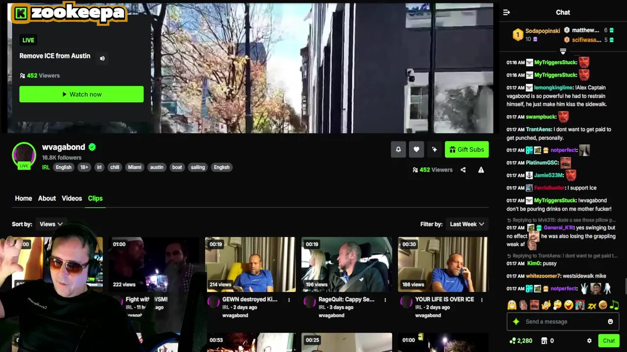Screen dimensions: 627x352
Task: Click the gold rank 1 leaderboard badge
Action: tap(518, 35)
